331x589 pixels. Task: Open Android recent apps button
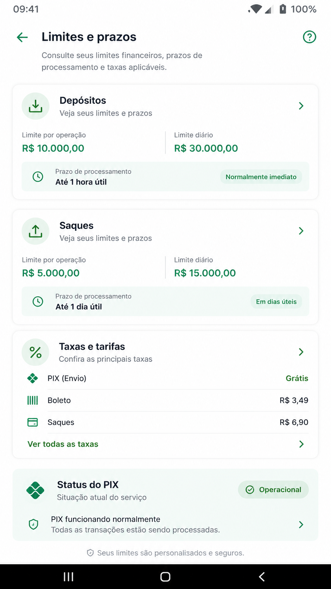69,577
